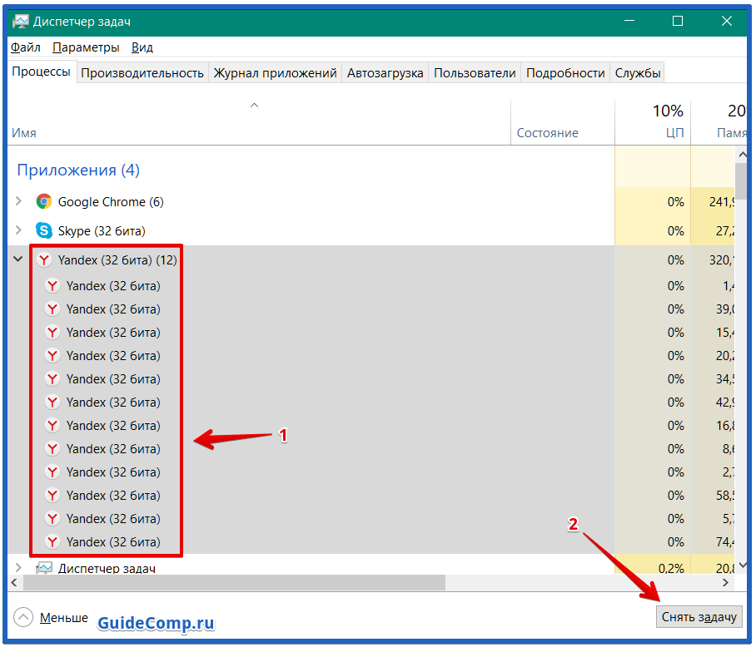Click the round arrow icon beside Меньше

point(23,617)
